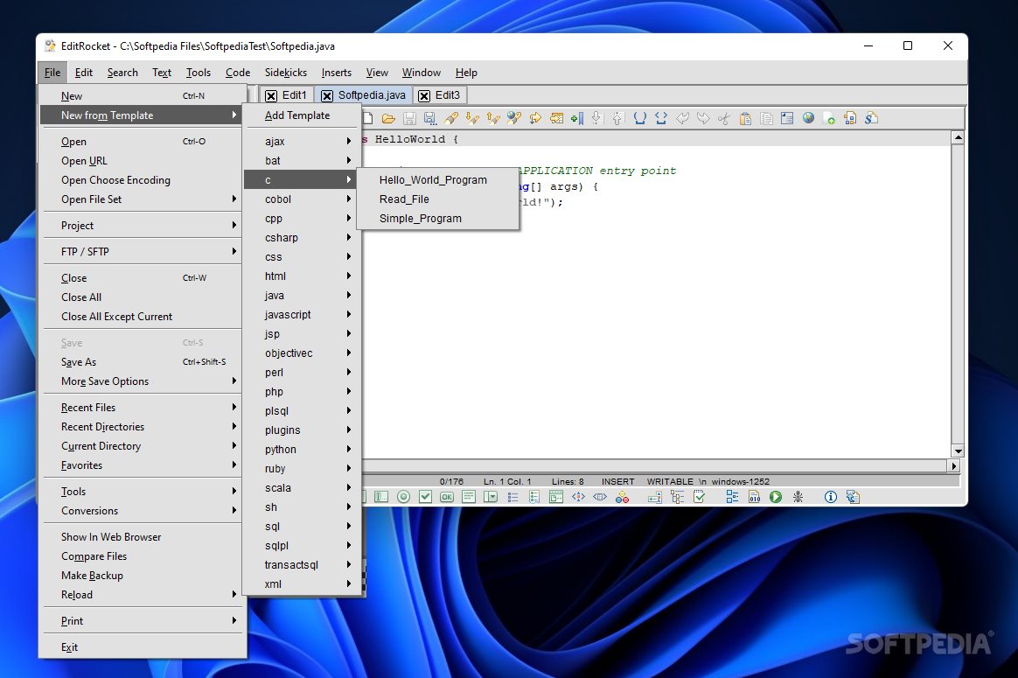Screen dimensions: 1018x678
Task: Select Save As in the File menu
Action: [x=143, y=361]
